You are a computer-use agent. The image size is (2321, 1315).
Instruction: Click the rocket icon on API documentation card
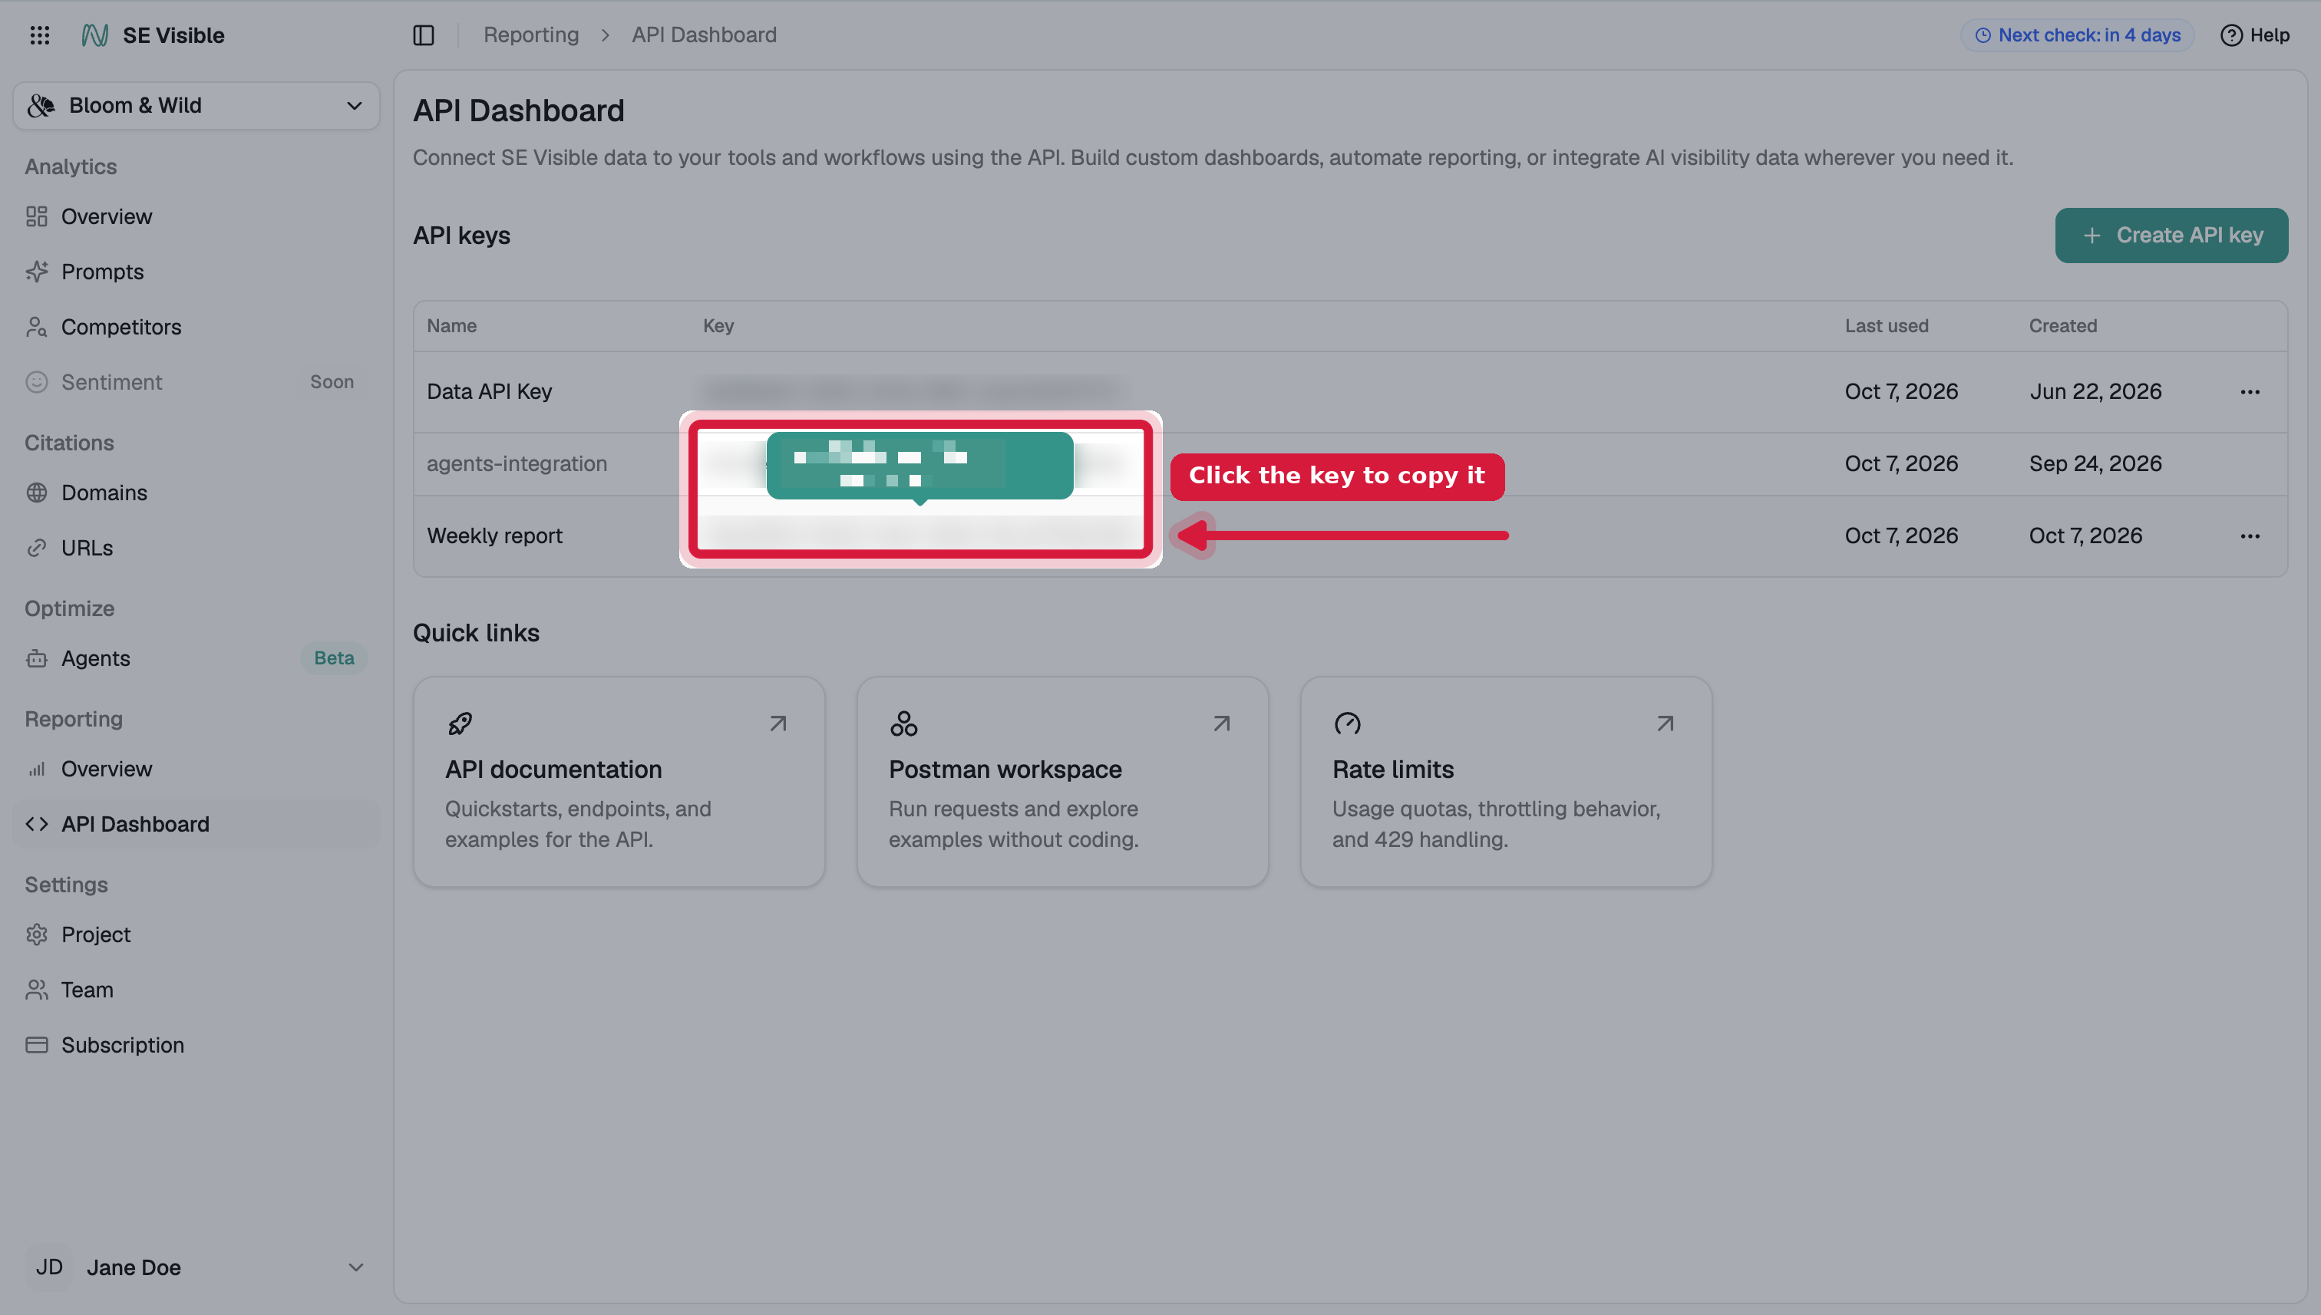click(460, 723)
